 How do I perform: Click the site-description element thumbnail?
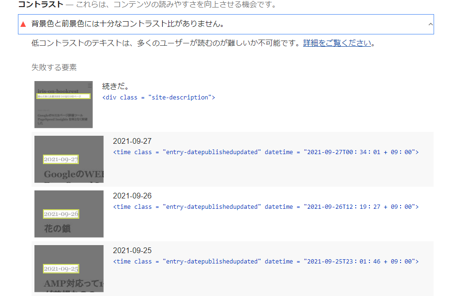[63, 104]
